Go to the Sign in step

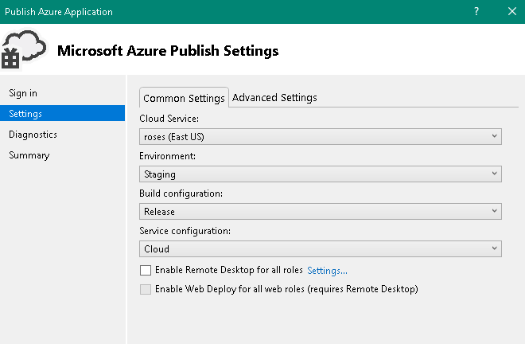tap(23, 93)
